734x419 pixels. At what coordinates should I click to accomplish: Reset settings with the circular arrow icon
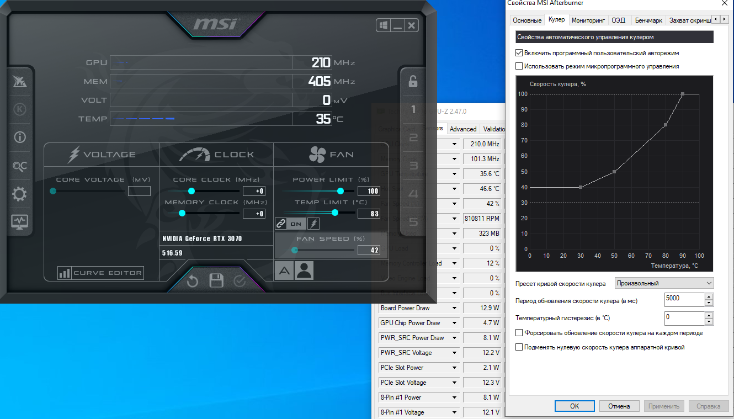[x=192, y=282]
